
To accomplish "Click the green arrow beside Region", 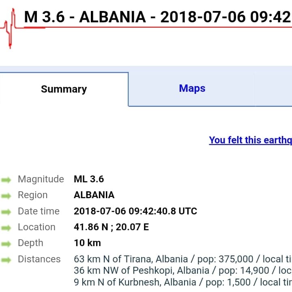I will pyautogui.click(x=6, y=196).
